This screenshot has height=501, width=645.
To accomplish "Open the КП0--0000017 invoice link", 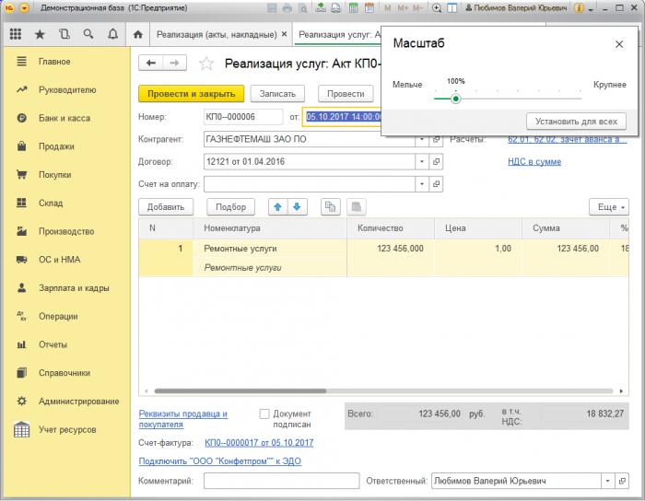I will pos(259,443).
